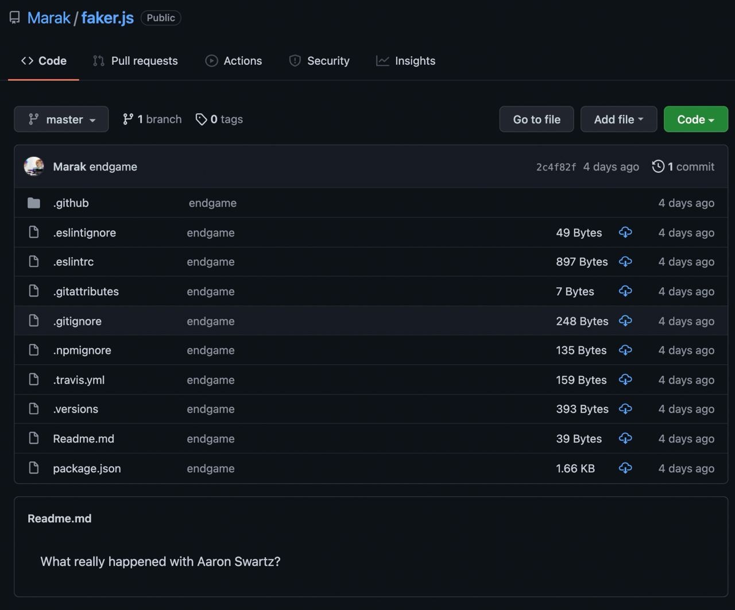Expand the Add file dropdown

[x=618, y=119]
